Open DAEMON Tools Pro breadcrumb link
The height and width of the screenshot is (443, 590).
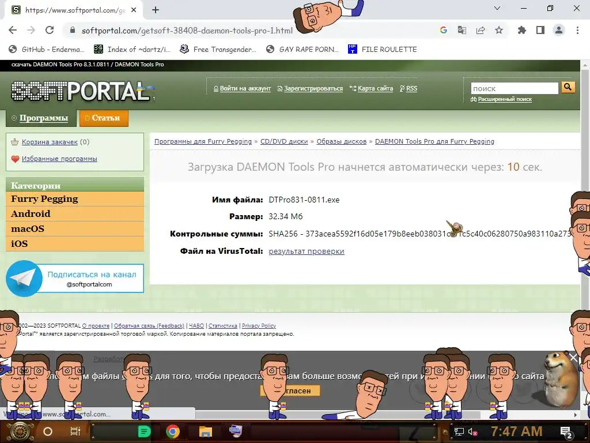click(x=434, y=141)
